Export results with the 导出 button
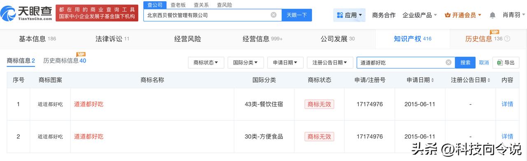Viewport: 527px width, 161px height. [506, 62]
